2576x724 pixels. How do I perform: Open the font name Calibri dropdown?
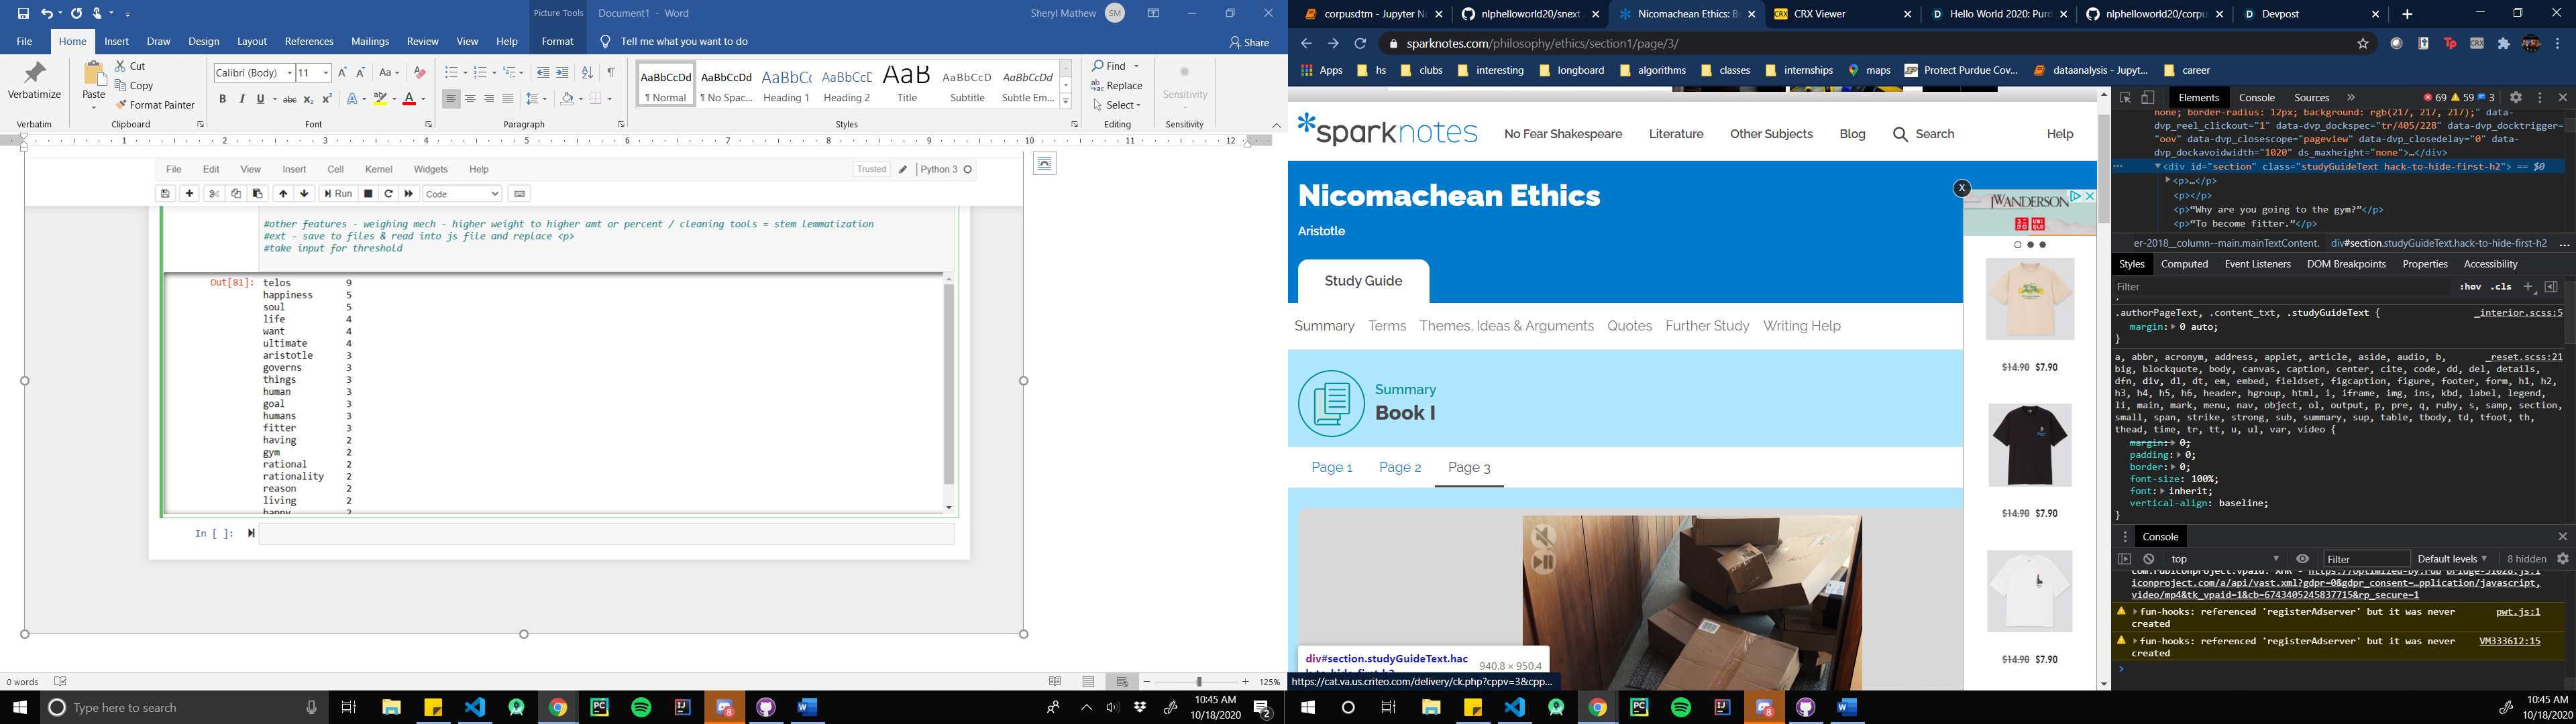[x=290, y=73]
